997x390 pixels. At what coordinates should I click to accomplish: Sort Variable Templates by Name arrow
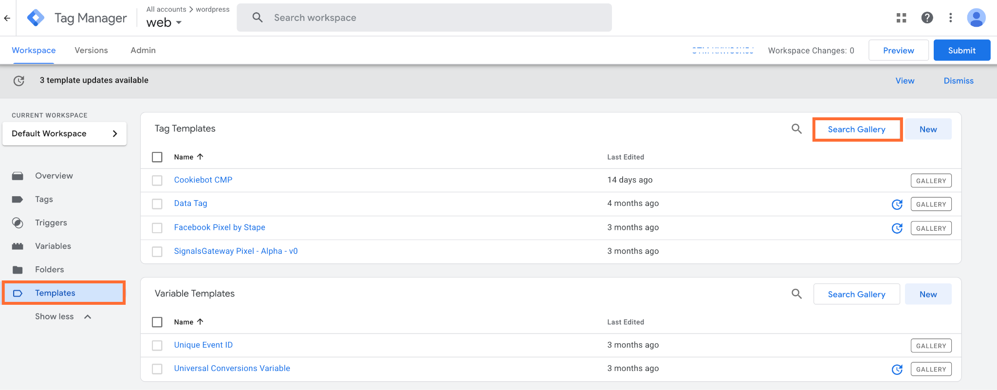[200, 322]
